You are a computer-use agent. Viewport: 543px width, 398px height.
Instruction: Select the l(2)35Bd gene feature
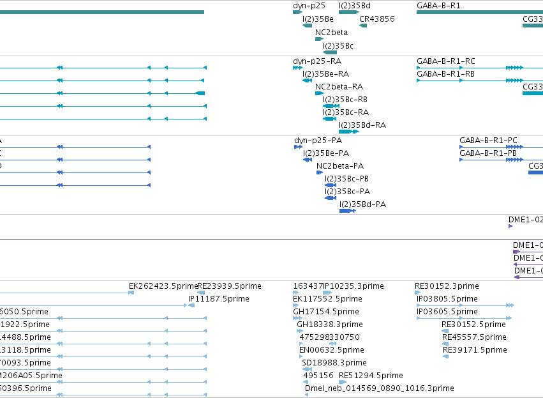point(349,12)
